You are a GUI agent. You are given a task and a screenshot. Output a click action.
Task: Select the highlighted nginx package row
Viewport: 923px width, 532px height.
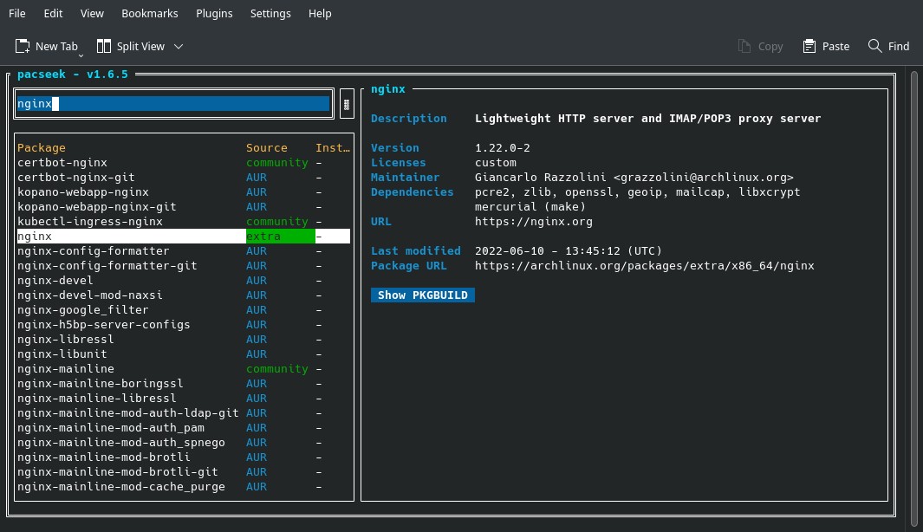click(x=184, y=236)
